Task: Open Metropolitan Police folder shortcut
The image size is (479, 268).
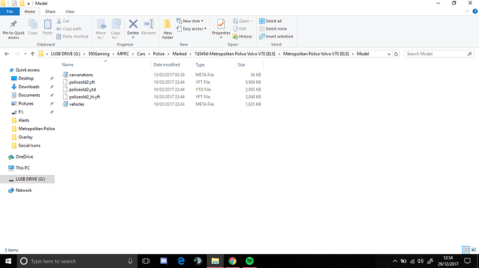Action: [x=36, y=129]
